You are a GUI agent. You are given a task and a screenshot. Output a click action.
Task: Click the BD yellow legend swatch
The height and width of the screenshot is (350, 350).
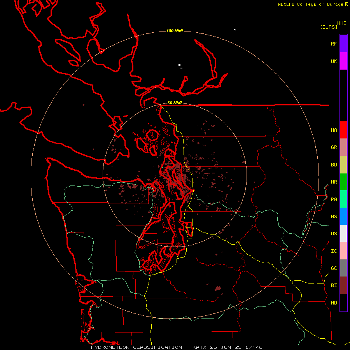pos(343,164)
